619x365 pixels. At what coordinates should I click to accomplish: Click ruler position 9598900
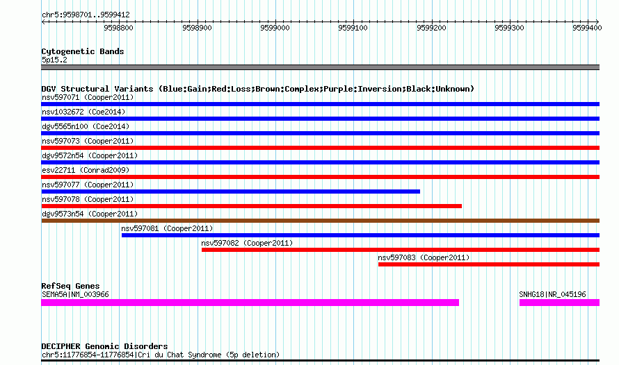click(197, 28)
